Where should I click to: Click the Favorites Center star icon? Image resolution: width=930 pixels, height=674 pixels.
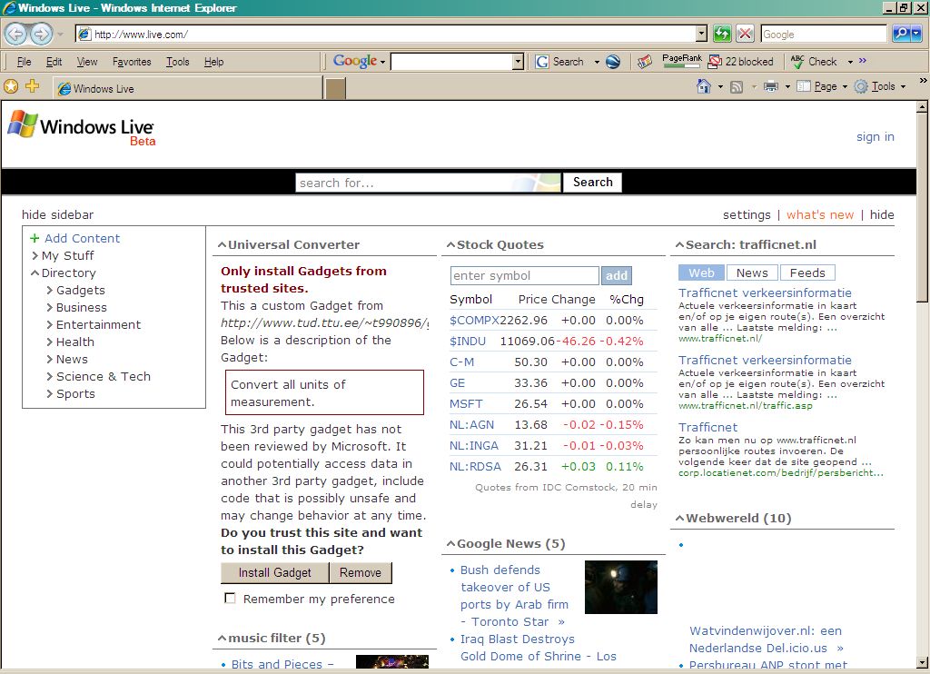pyautogui.click(x=11, y=86)
